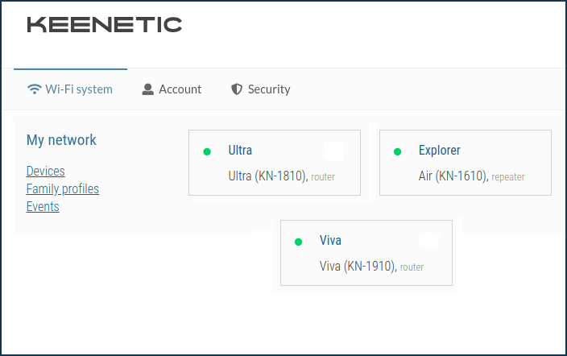
Task: Open the Viva device name link
Action: pyautogui.click(x=331, y=241)
